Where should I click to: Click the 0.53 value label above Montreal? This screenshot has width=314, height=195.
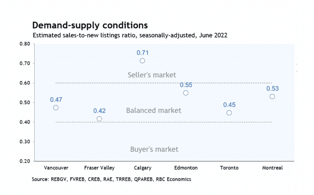tap(273, 89)
